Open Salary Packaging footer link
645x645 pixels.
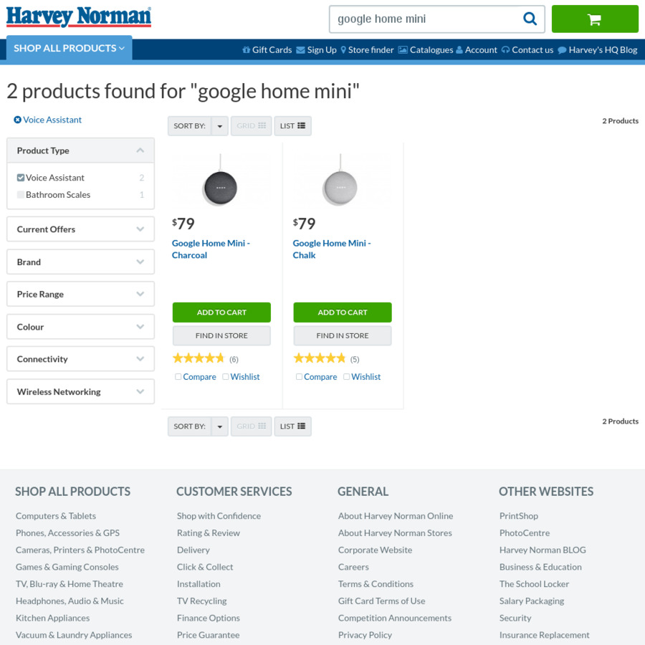point(532,601)
